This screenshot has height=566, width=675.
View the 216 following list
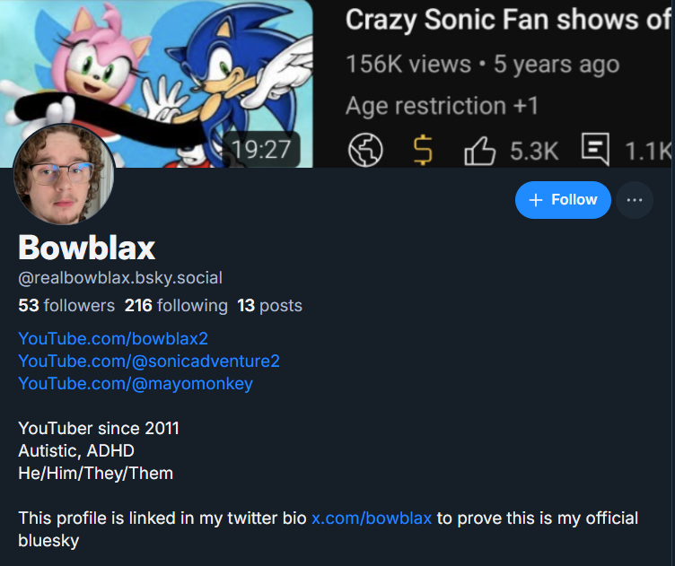(x=176, y=306)
